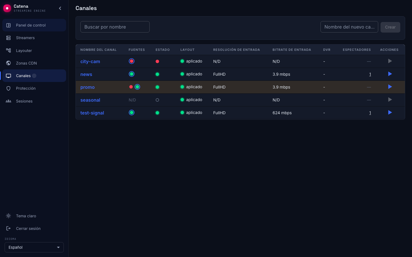Viewport: 412px width, 257px height.
Task: Select the city-cam source indicator
Action: [x=132, y=61]
